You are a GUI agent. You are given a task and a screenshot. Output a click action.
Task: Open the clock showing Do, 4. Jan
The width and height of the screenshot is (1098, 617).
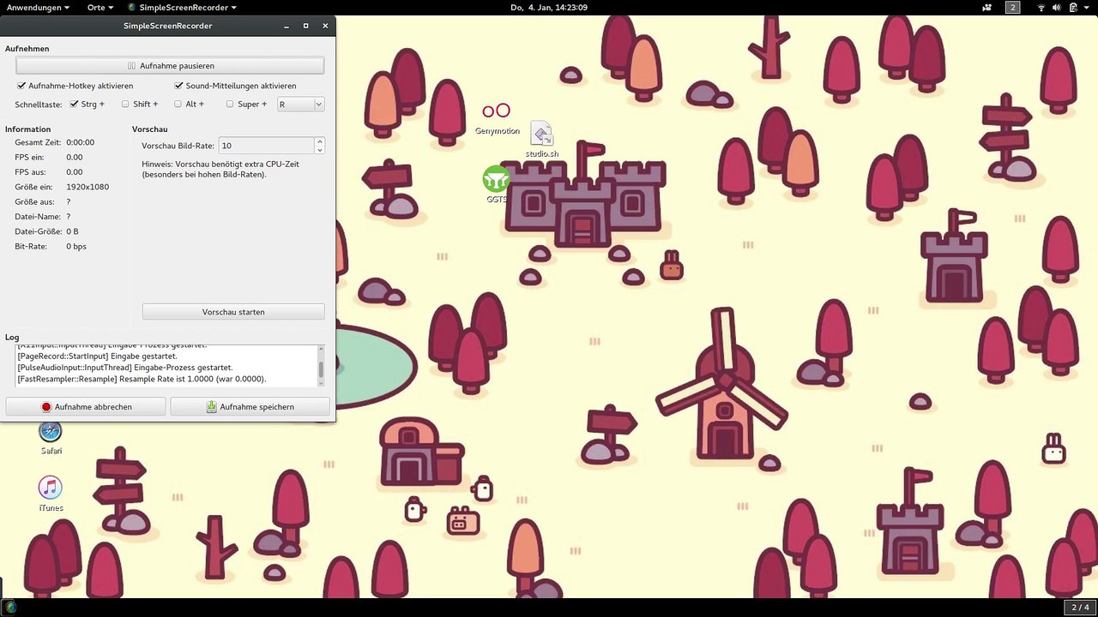pos(548,7)
